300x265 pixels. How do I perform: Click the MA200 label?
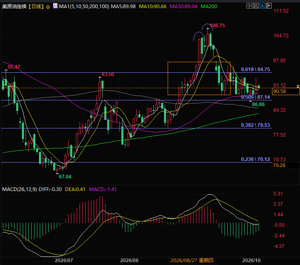coord(209,7)
